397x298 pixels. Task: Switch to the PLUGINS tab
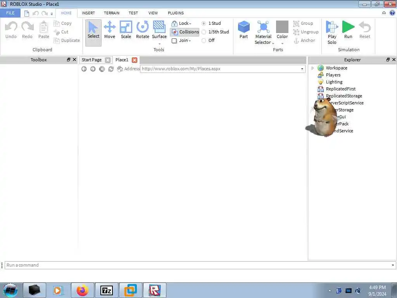(176, 13)
